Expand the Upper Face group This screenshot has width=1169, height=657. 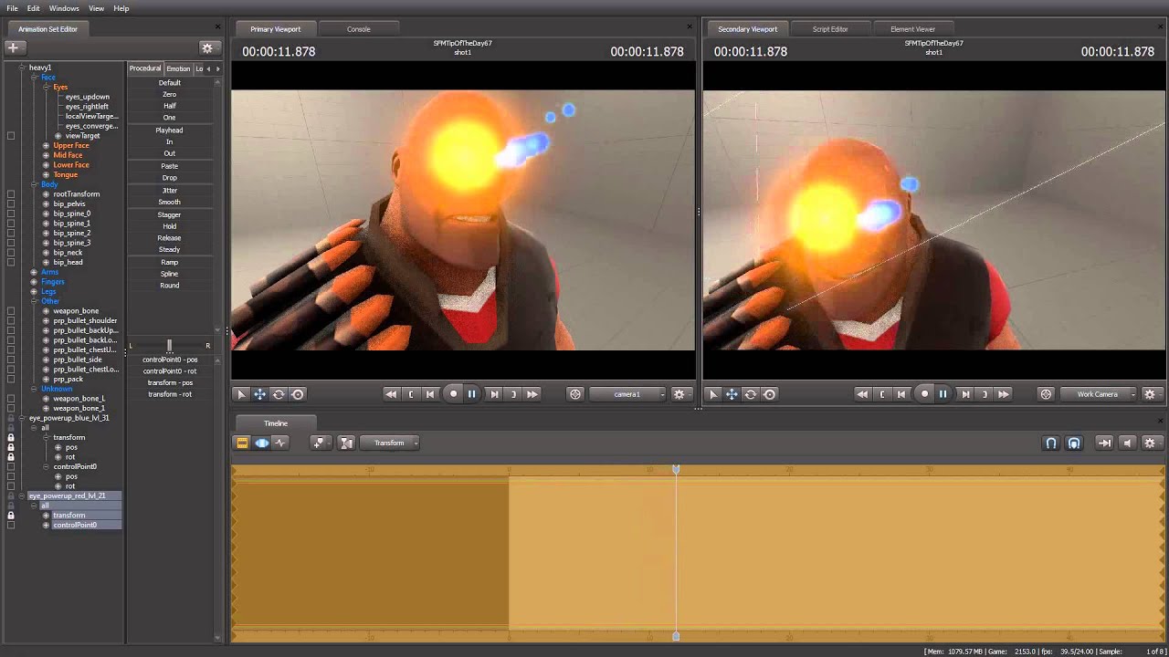pyautogui.click(x=46, y=146)
